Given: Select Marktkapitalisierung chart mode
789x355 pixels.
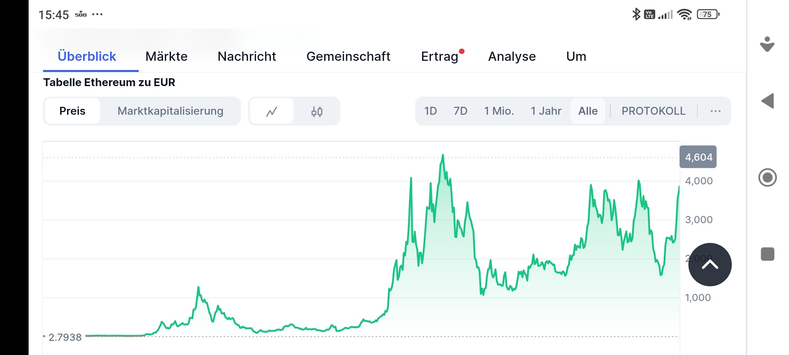Looking at the screenshot, I should point(170,111).
